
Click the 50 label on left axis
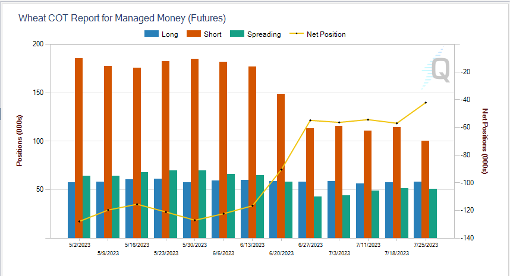tap(40, 189)
